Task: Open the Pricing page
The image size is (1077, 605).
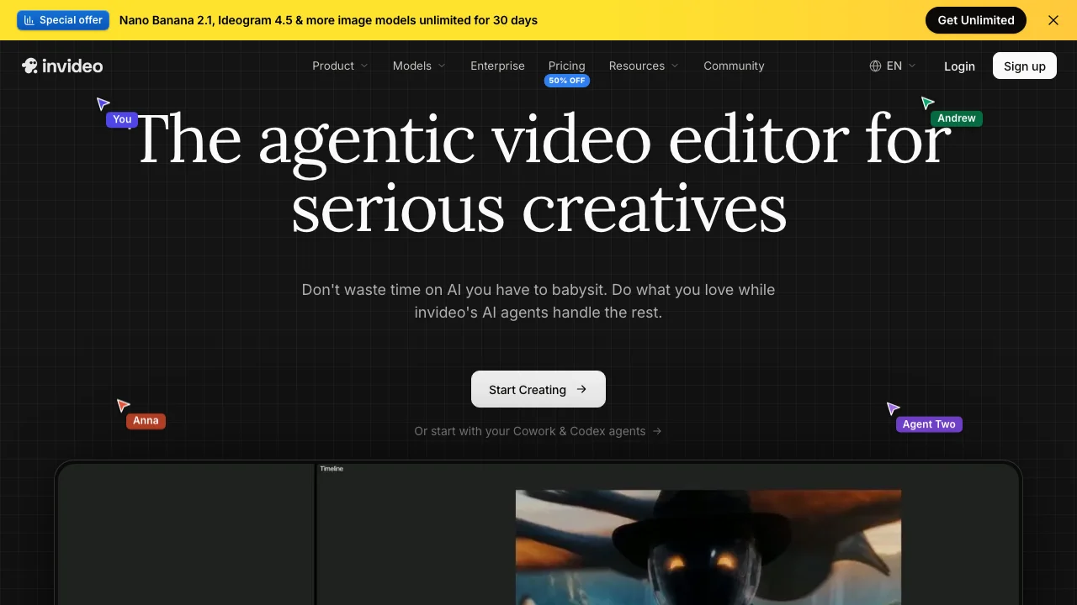Action: click(566, 66)
